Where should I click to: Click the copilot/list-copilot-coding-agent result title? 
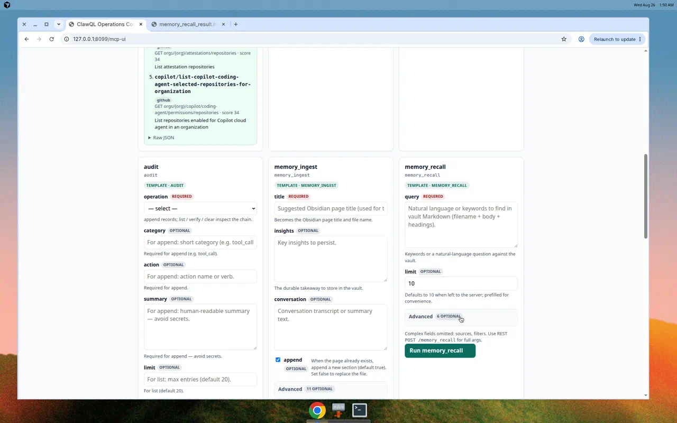point(203,84)
